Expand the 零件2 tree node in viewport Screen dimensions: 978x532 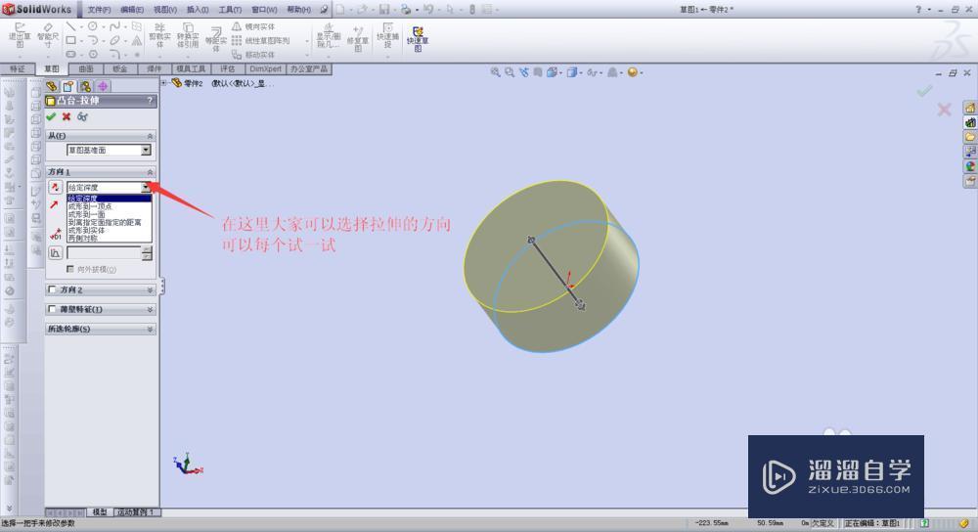click(164, 82)
